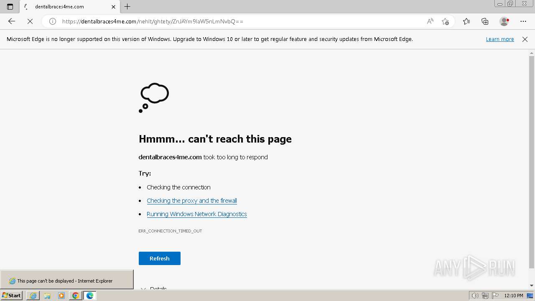Minimize the Edge window

click(x=500, y=4)
